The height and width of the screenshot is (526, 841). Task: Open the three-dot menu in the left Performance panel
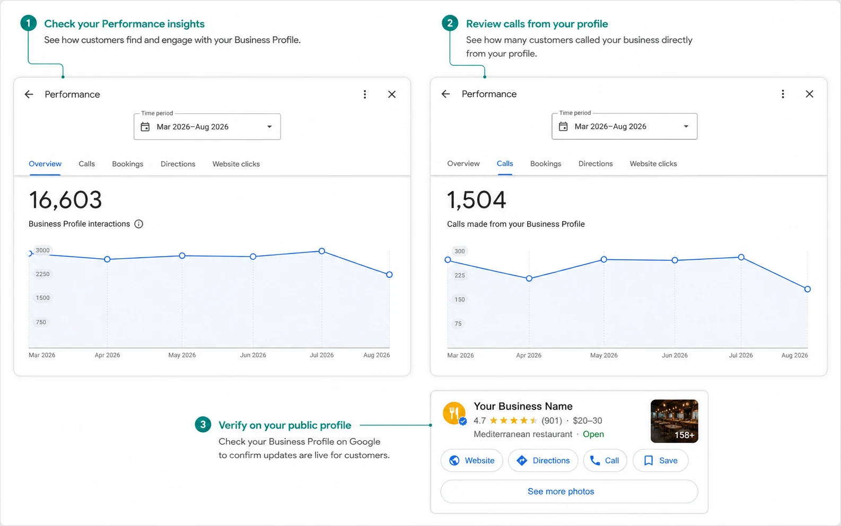(x=365, y=94)
